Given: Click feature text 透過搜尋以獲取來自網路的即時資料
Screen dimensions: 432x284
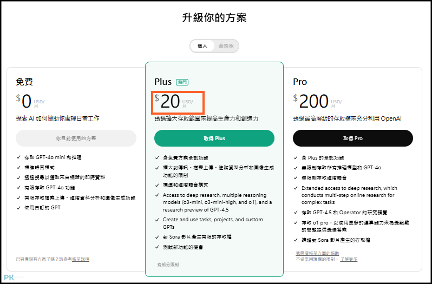Looking at the screenshot, I should [x=65, y=177].
